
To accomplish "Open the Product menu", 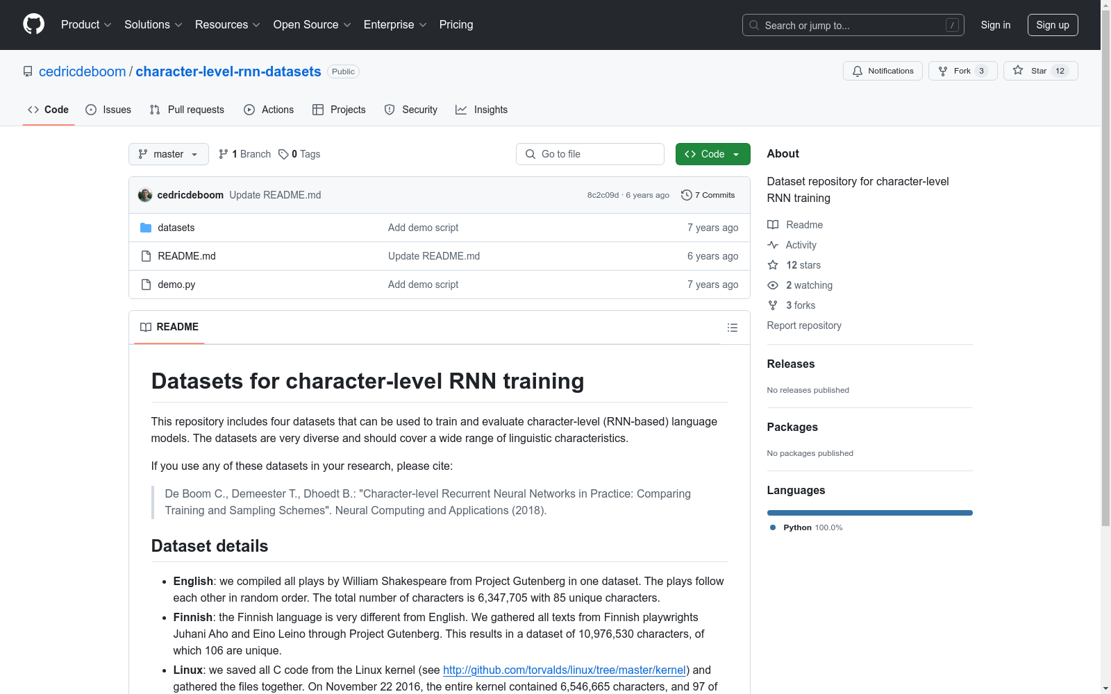I will [x=86, y=24].
